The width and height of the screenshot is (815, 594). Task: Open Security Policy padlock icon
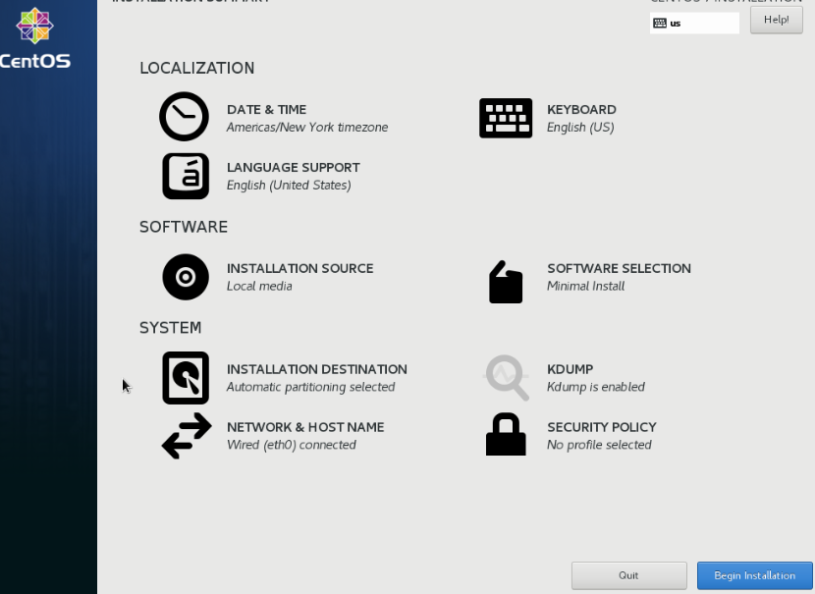[x=506, y=435]
